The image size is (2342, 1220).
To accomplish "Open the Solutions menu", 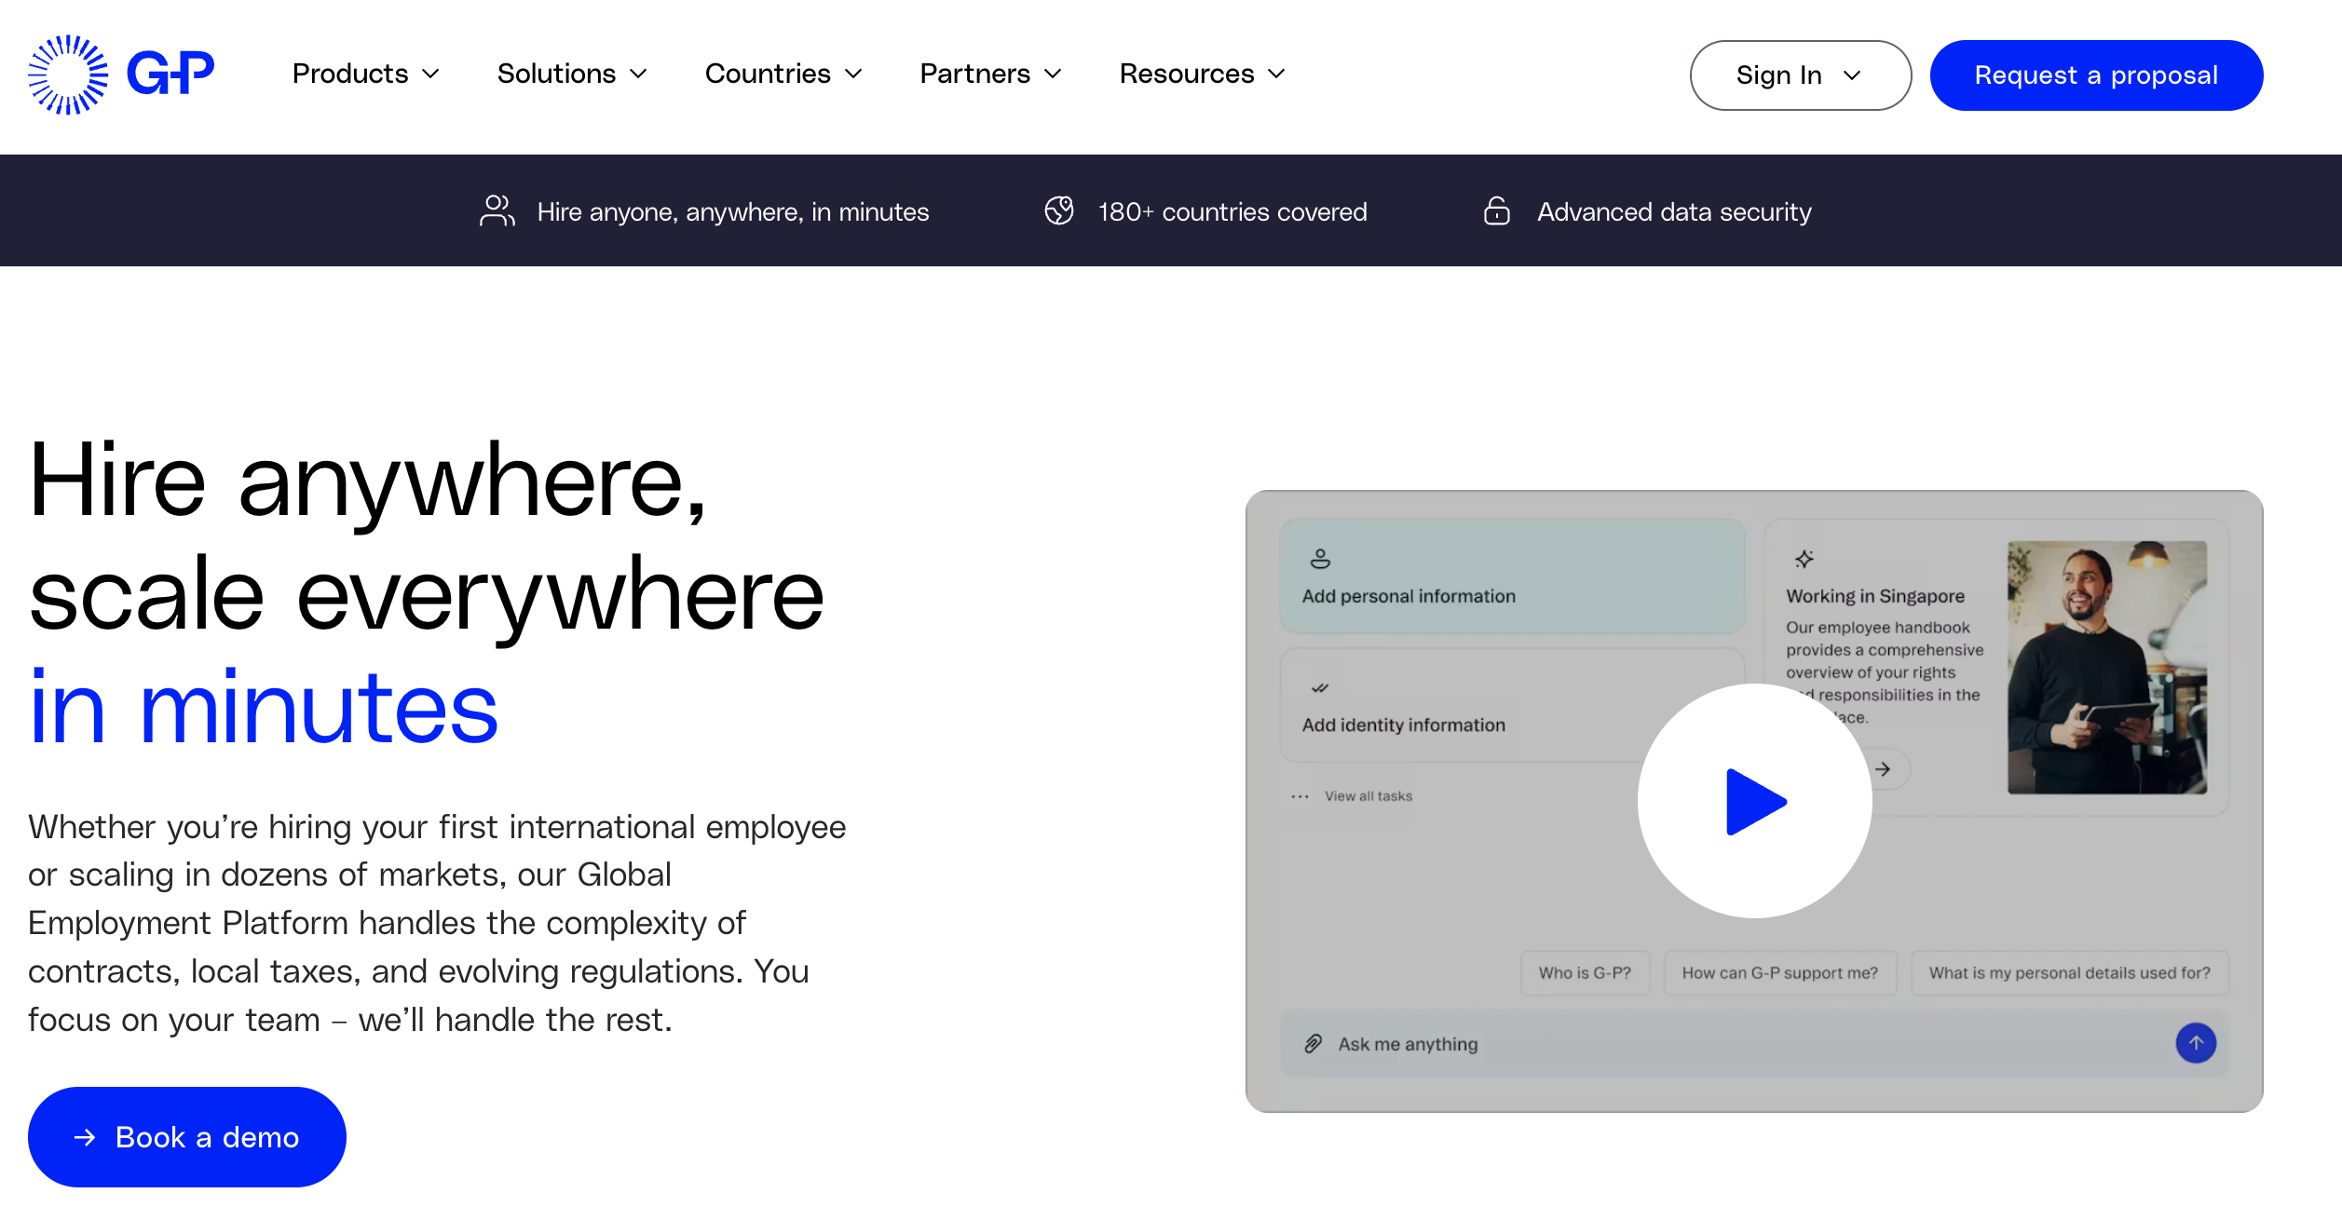I will (x=572, y=75).
